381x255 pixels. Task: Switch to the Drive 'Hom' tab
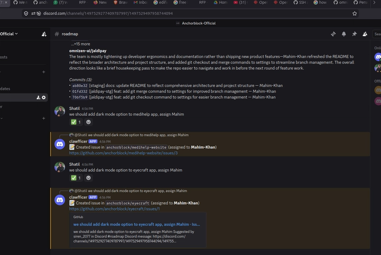pyautogui.click(x=221, y=2)
